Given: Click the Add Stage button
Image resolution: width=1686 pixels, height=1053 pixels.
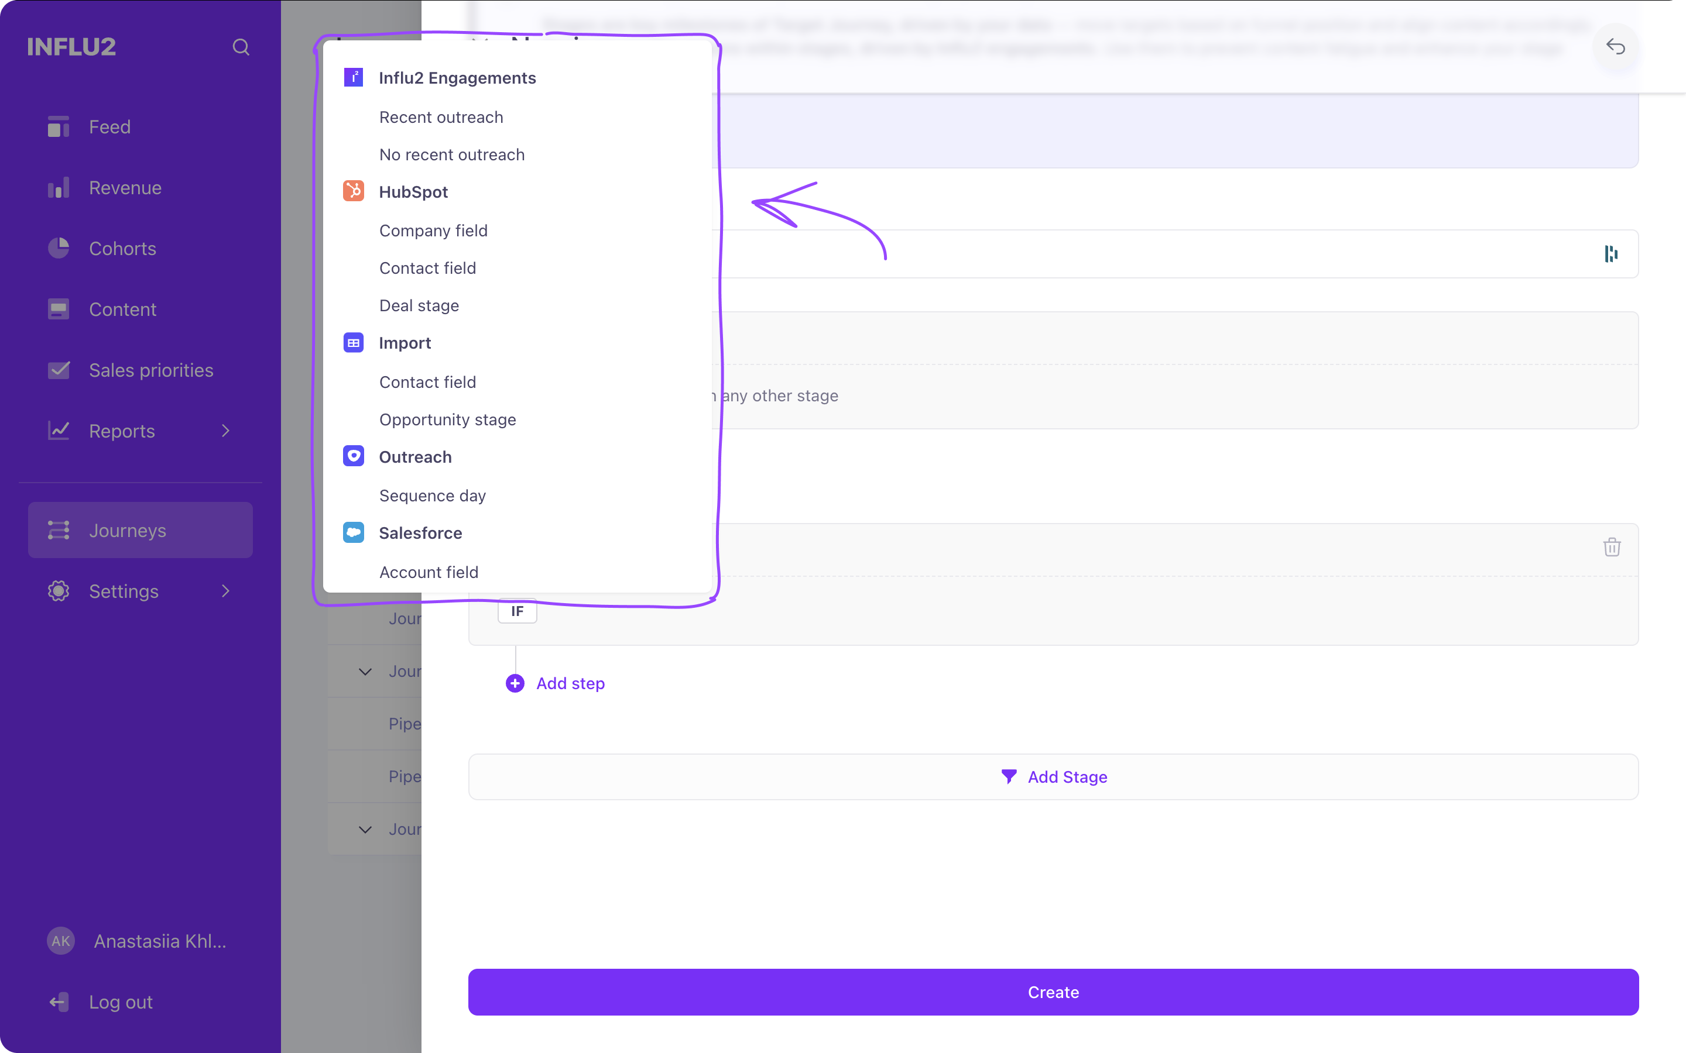Looking at the screenshot, I should coord(1053,776).
